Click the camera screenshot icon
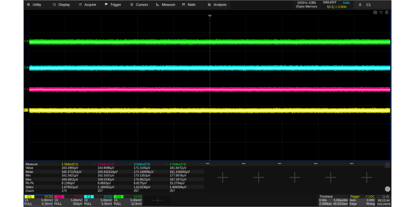 tap(375, 12)
